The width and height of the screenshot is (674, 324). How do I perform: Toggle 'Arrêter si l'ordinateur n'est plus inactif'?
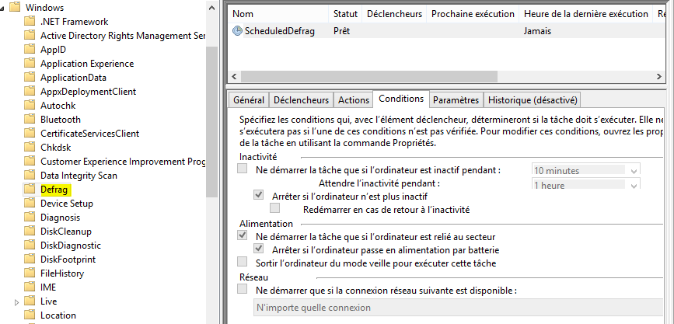pos(258,195)
